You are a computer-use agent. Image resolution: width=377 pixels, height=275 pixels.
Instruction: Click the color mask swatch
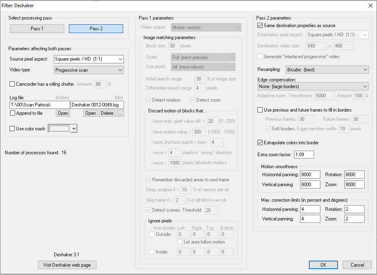click(59, 129)
